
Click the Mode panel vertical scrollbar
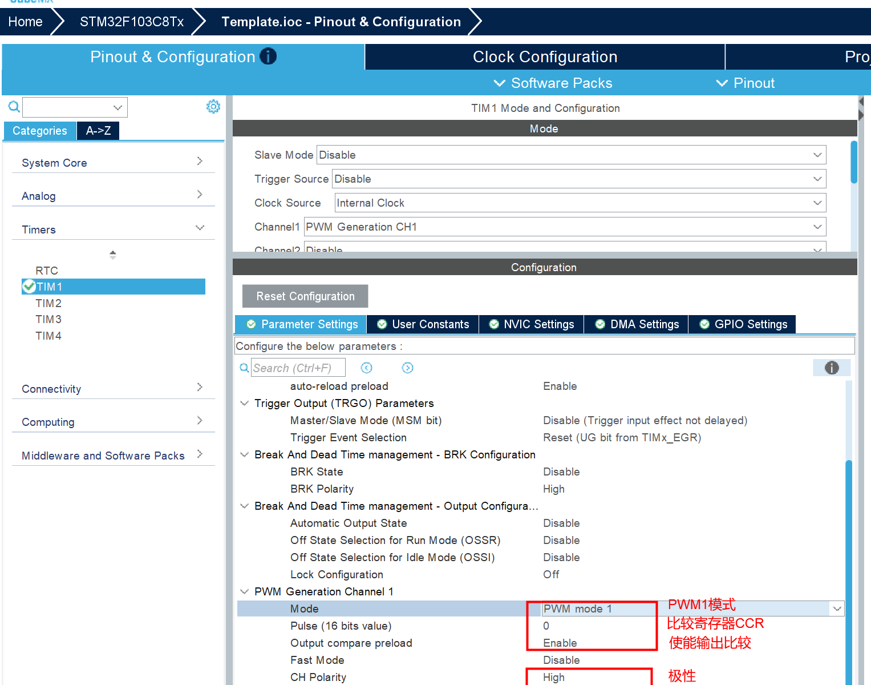(x=854, y=162)
